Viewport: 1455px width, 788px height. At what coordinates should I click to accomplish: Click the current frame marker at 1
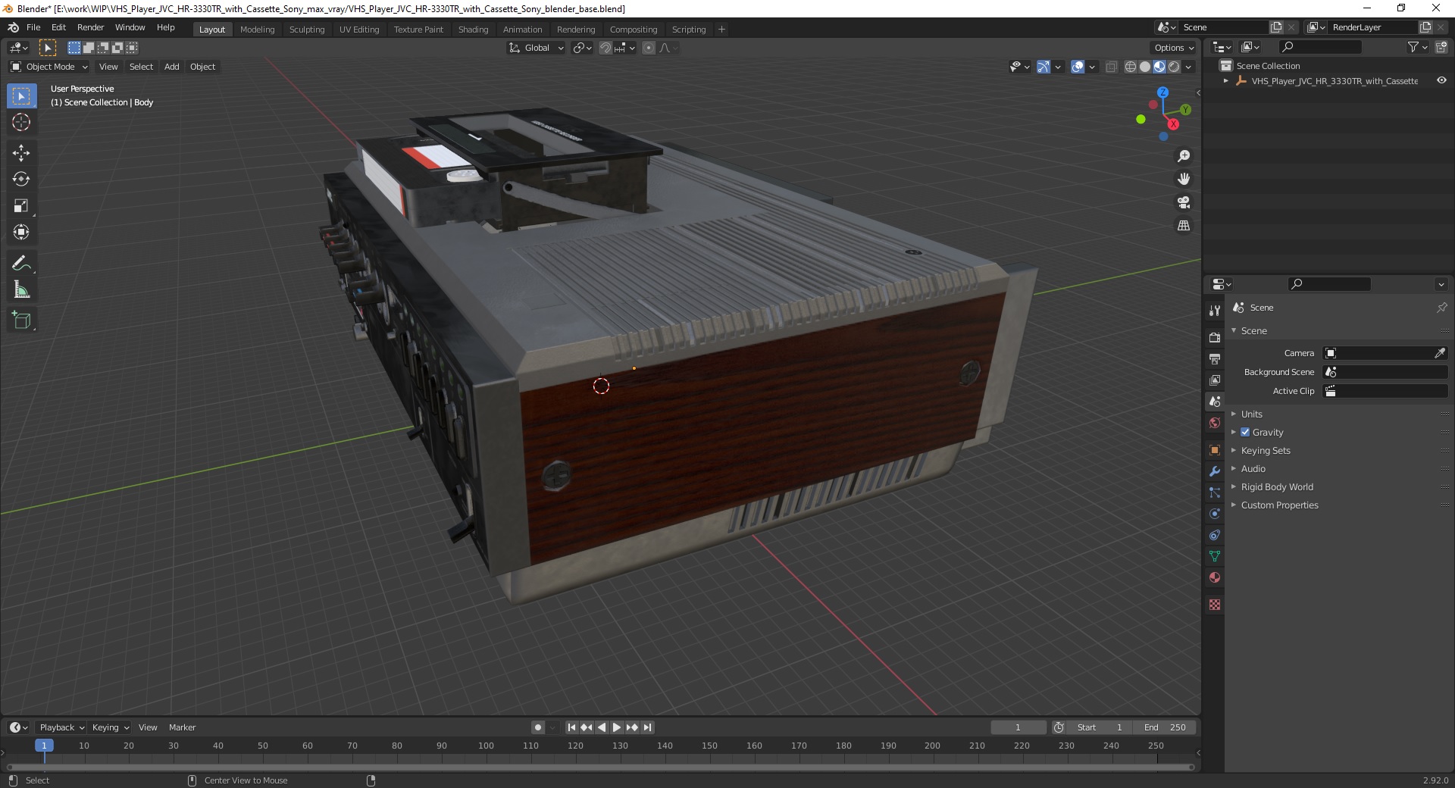pos(44,746)
